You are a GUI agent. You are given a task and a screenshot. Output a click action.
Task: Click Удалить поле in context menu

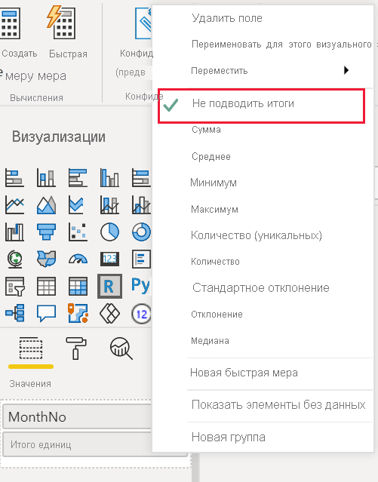(x=227, y=18)
